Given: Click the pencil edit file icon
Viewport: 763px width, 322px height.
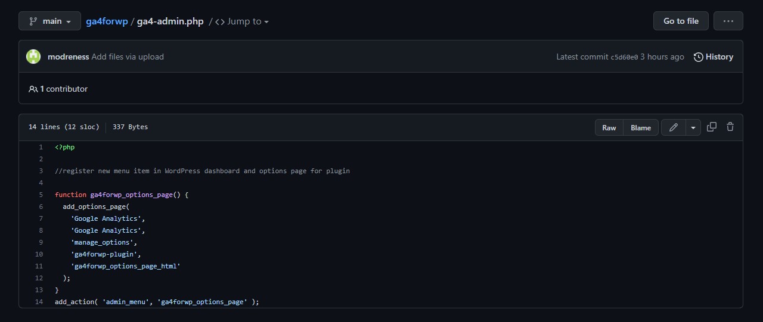Looking at the screenshot, I should tap(674, 127).
